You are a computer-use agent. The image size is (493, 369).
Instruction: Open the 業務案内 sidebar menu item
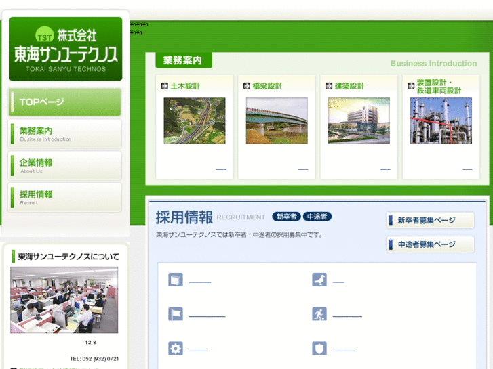click(65, 134)
